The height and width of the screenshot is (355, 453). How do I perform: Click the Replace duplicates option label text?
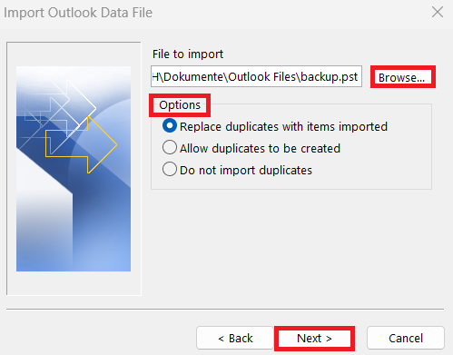pyautogui.click(x=283, y=126)
